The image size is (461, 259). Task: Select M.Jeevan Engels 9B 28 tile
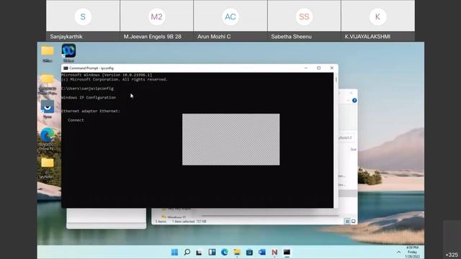point(157,20)
